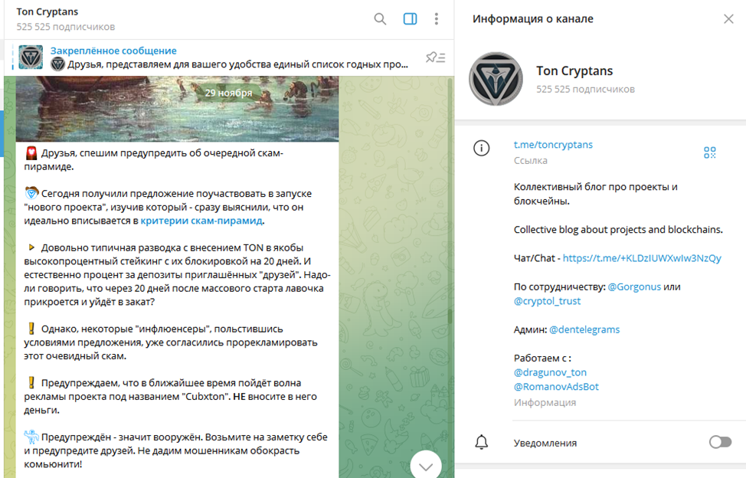
Task: Open the three-dot channel menu
Action: tap(437, 19)
